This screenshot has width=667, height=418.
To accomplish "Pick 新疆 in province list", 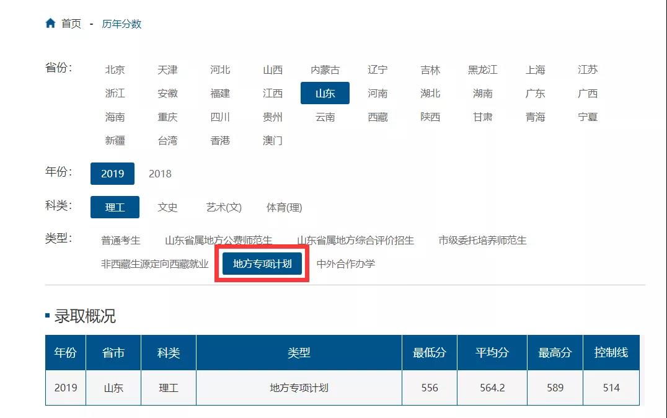I will tap(115, 140).
